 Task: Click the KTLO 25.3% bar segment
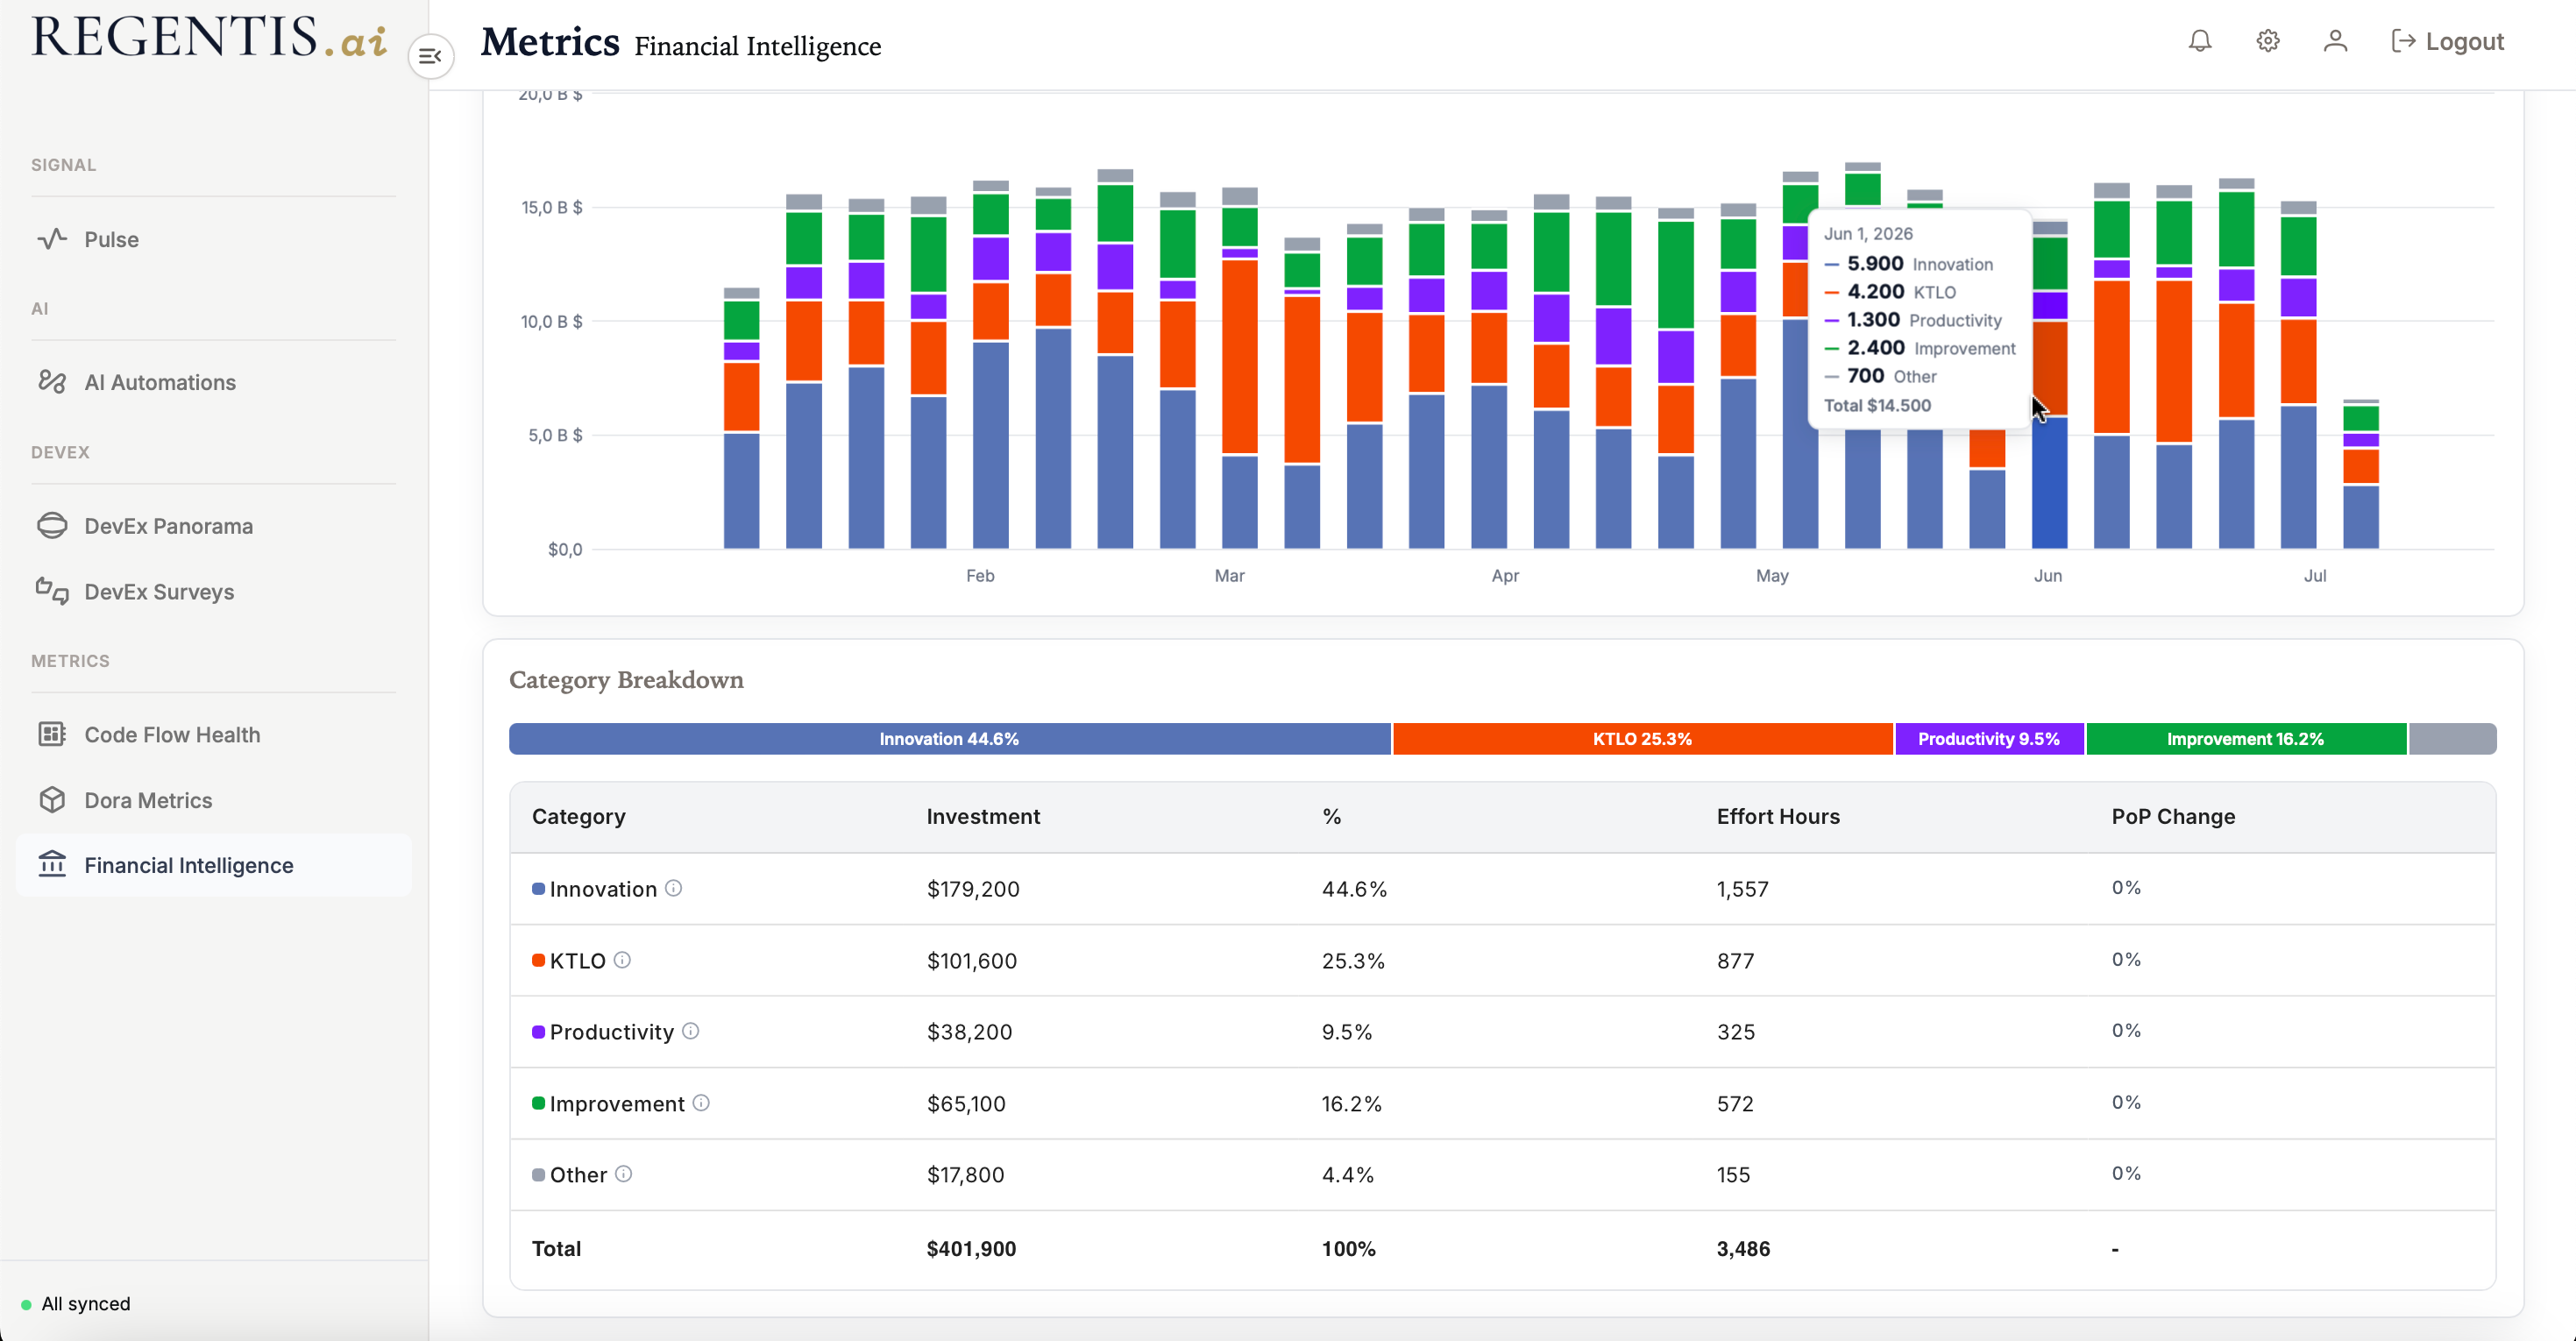pyautogui.click(x=1643, y=739)
